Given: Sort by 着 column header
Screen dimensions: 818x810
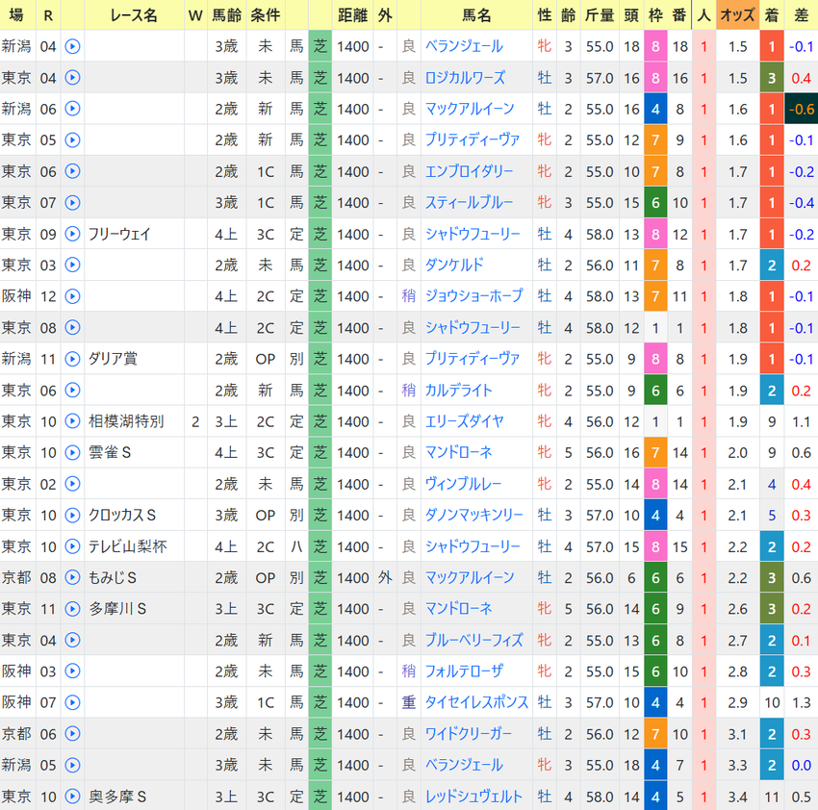Looking at the screenshot, I should (x=772, y=14).
